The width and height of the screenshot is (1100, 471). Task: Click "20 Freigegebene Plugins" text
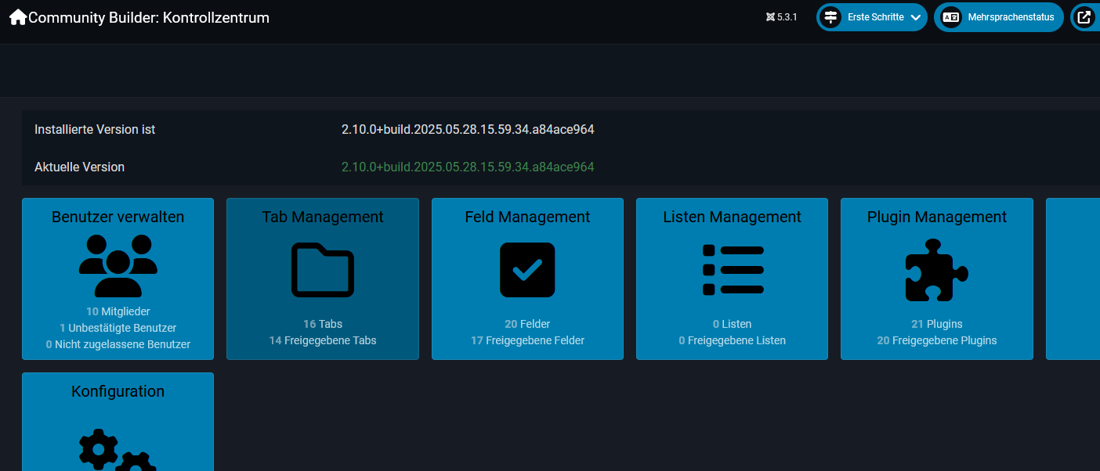(937, 340)
